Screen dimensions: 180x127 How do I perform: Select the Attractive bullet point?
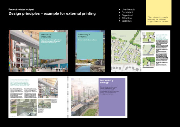click(x=126, y=18)
